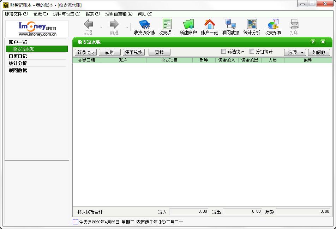
Task: Click the 差额 total field
Action: pyautogui.click(x=303, y=212)
